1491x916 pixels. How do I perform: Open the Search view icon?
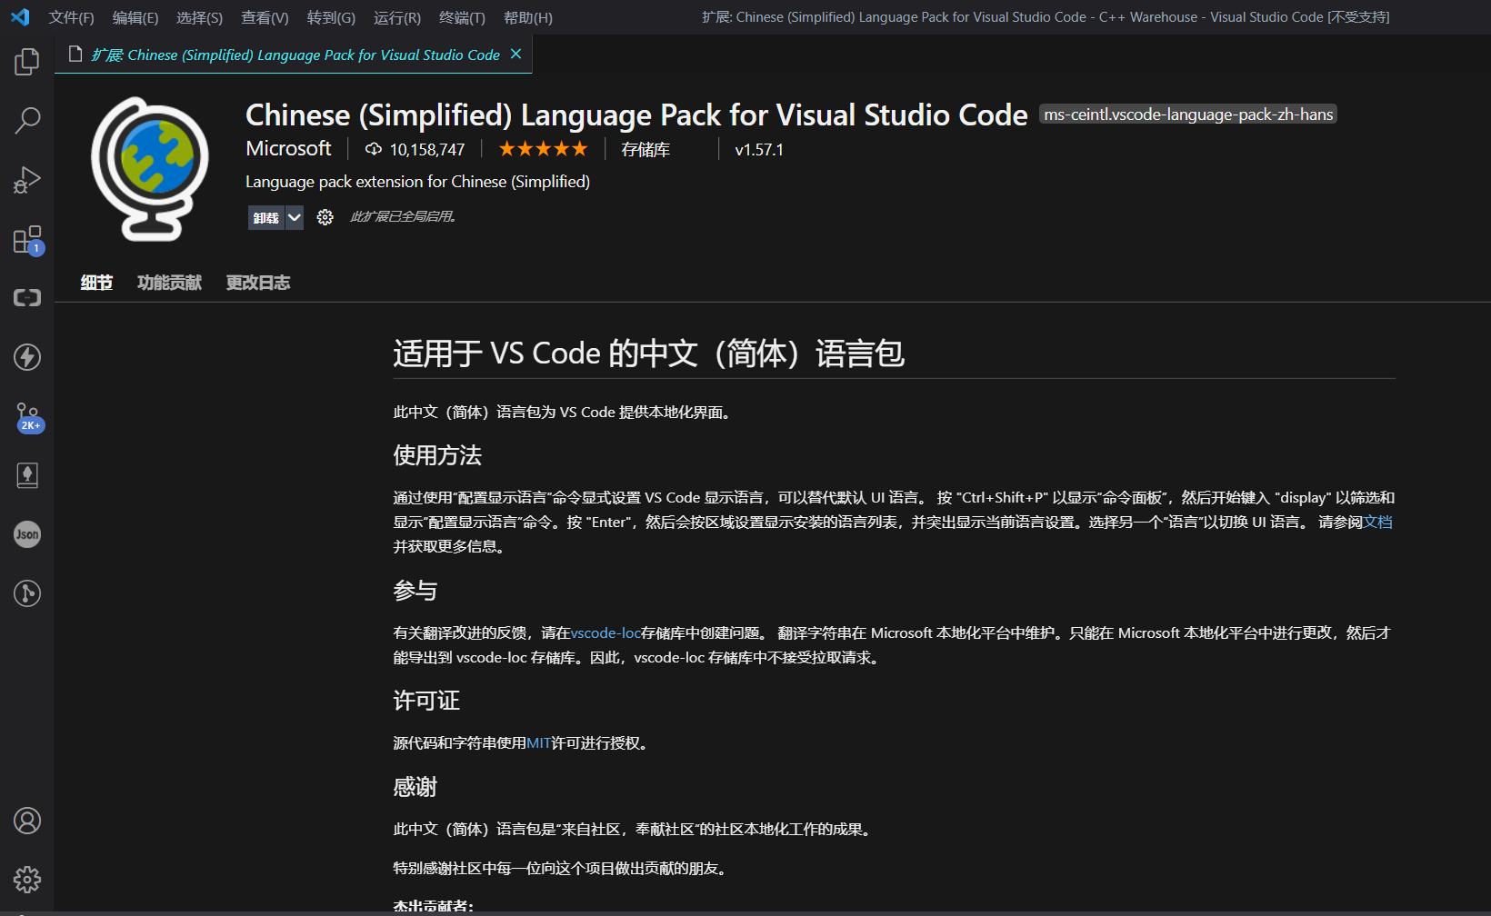pos(27,120)
